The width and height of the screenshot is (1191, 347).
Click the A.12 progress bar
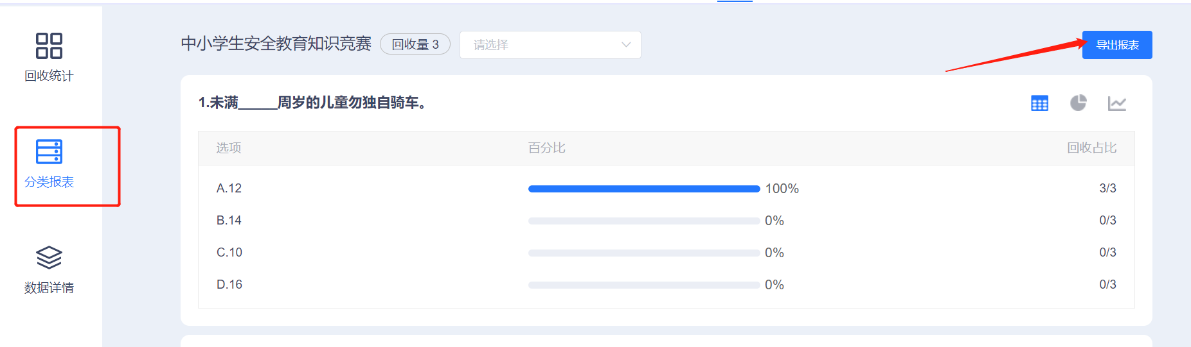pos(644,189)
